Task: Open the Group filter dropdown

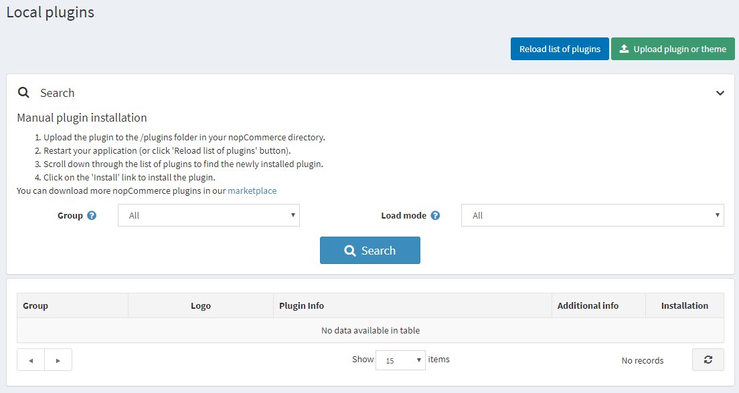Action: (208, 215)
